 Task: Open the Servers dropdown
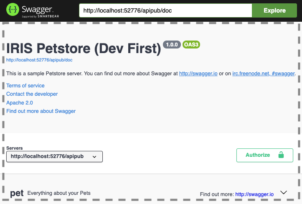(x=54, y=156)
